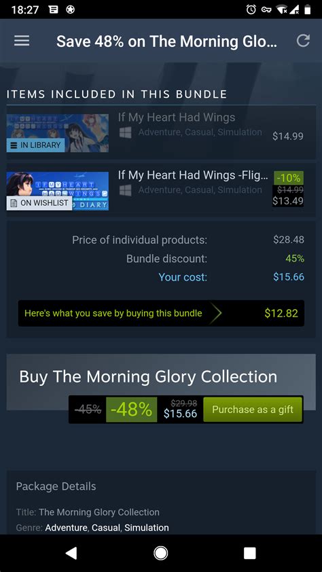Open If My Heart Had Wings title
Image resolution: width=322 pixels, height=572 pixels.
[x=177, y=118]
